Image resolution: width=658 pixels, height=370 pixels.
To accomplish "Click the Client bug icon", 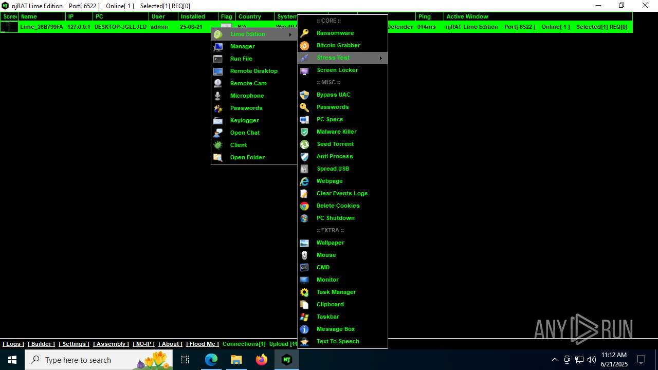I will coord(218,145).
